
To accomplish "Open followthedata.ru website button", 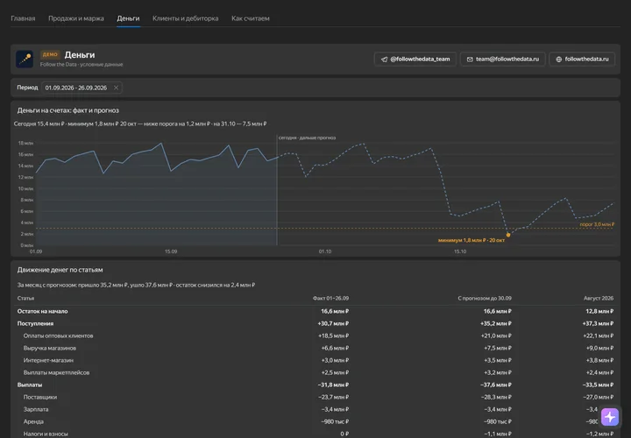I will (x=582, y=59).
